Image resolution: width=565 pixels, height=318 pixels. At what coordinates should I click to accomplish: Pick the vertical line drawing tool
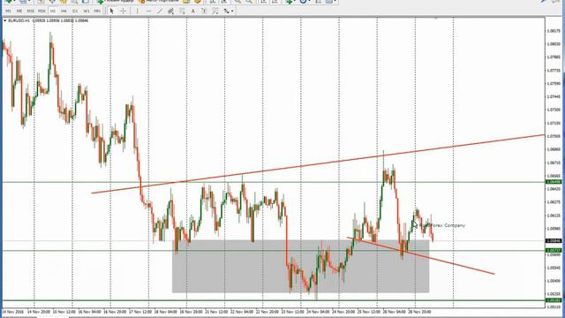coord(138,11)
